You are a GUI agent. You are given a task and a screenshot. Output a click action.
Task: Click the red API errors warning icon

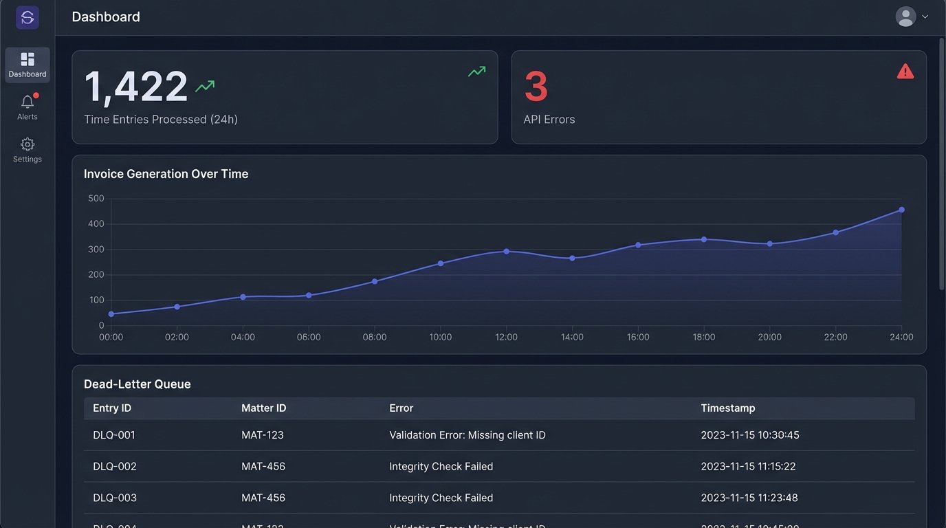click(905, 71)
